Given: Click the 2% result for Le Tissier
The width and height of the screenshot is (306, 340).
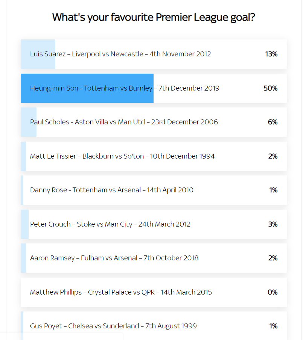Looking at the screenshot, I should click(273, 156).
